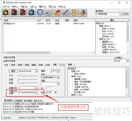Switch to the 任务 tab
Screen dimensions: 132x121
pos(6,65)
